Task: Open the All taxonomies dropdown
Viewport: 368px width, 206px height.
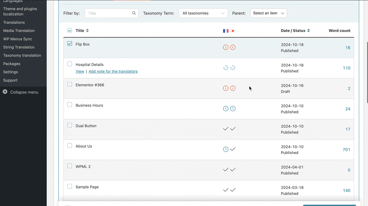Action: (203, 13)
